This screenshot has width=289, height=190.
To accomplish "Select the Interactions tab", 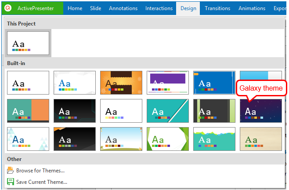I will 159,8.
